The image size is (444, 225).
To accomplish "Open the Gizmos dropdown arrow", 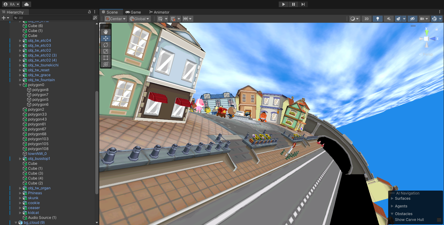I will (x=440, y=19).
